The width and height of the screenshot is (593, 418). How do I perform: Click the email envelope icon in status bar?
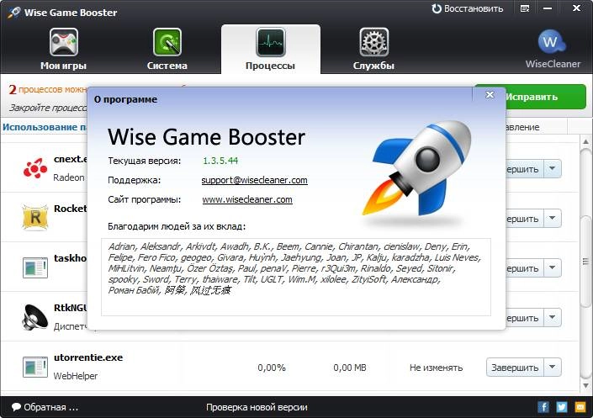pos(580,407)
